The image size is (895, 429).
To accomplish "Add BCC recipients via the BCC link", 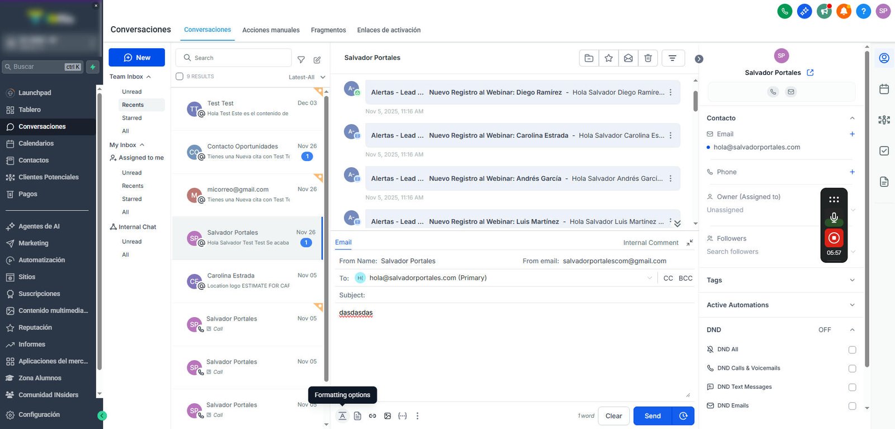I will [685, 278].
